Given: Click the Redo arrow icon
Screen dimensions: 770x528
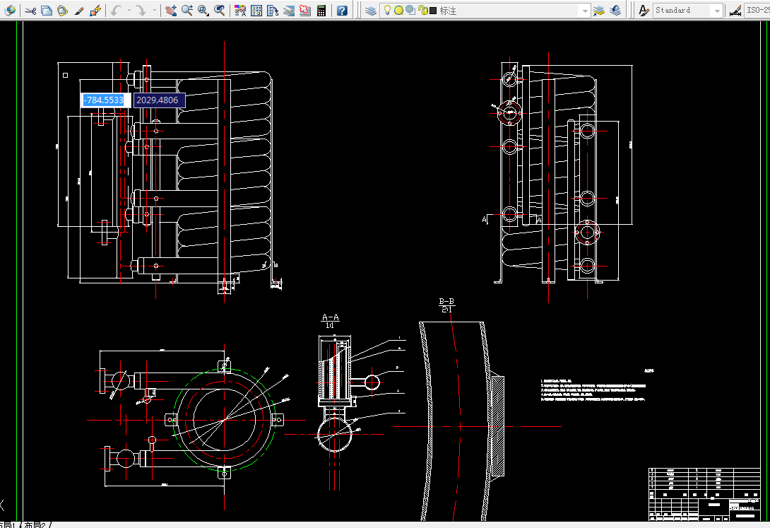Looking at the screenshot, I should (x=141, y=11).
